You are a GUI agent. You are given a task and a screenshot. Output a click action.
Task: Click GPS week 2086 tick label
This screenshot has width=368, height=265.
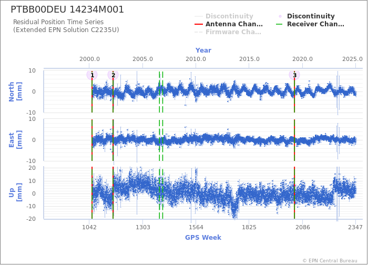tap(302, 227)
